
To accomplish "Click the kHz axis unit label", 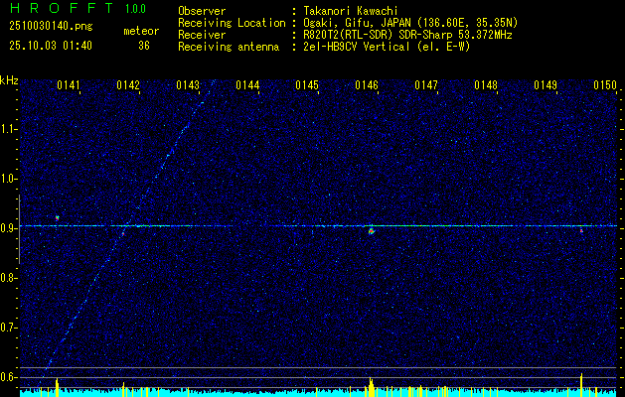I will [x=10, y=80].
